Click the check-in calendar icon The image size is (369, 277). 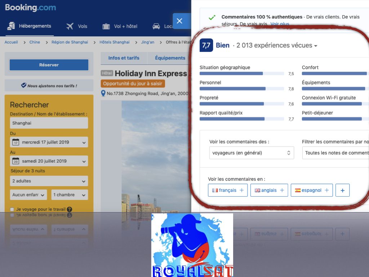tap(15, 142)
